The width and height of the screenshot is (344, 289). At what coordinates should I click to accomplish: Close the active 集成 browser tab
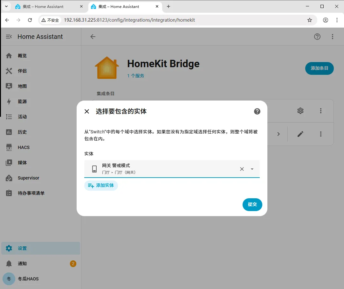[x=157, y=7]
